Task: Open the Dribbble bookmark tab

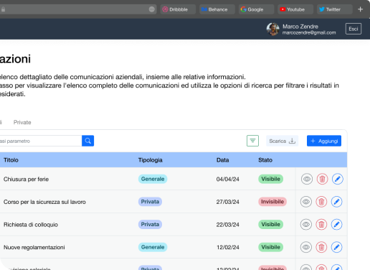Action: coord(178,9)
